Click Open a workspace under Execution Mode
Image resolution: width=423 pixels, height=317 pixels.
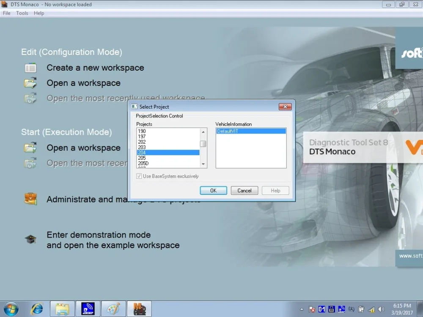[83, 148]
